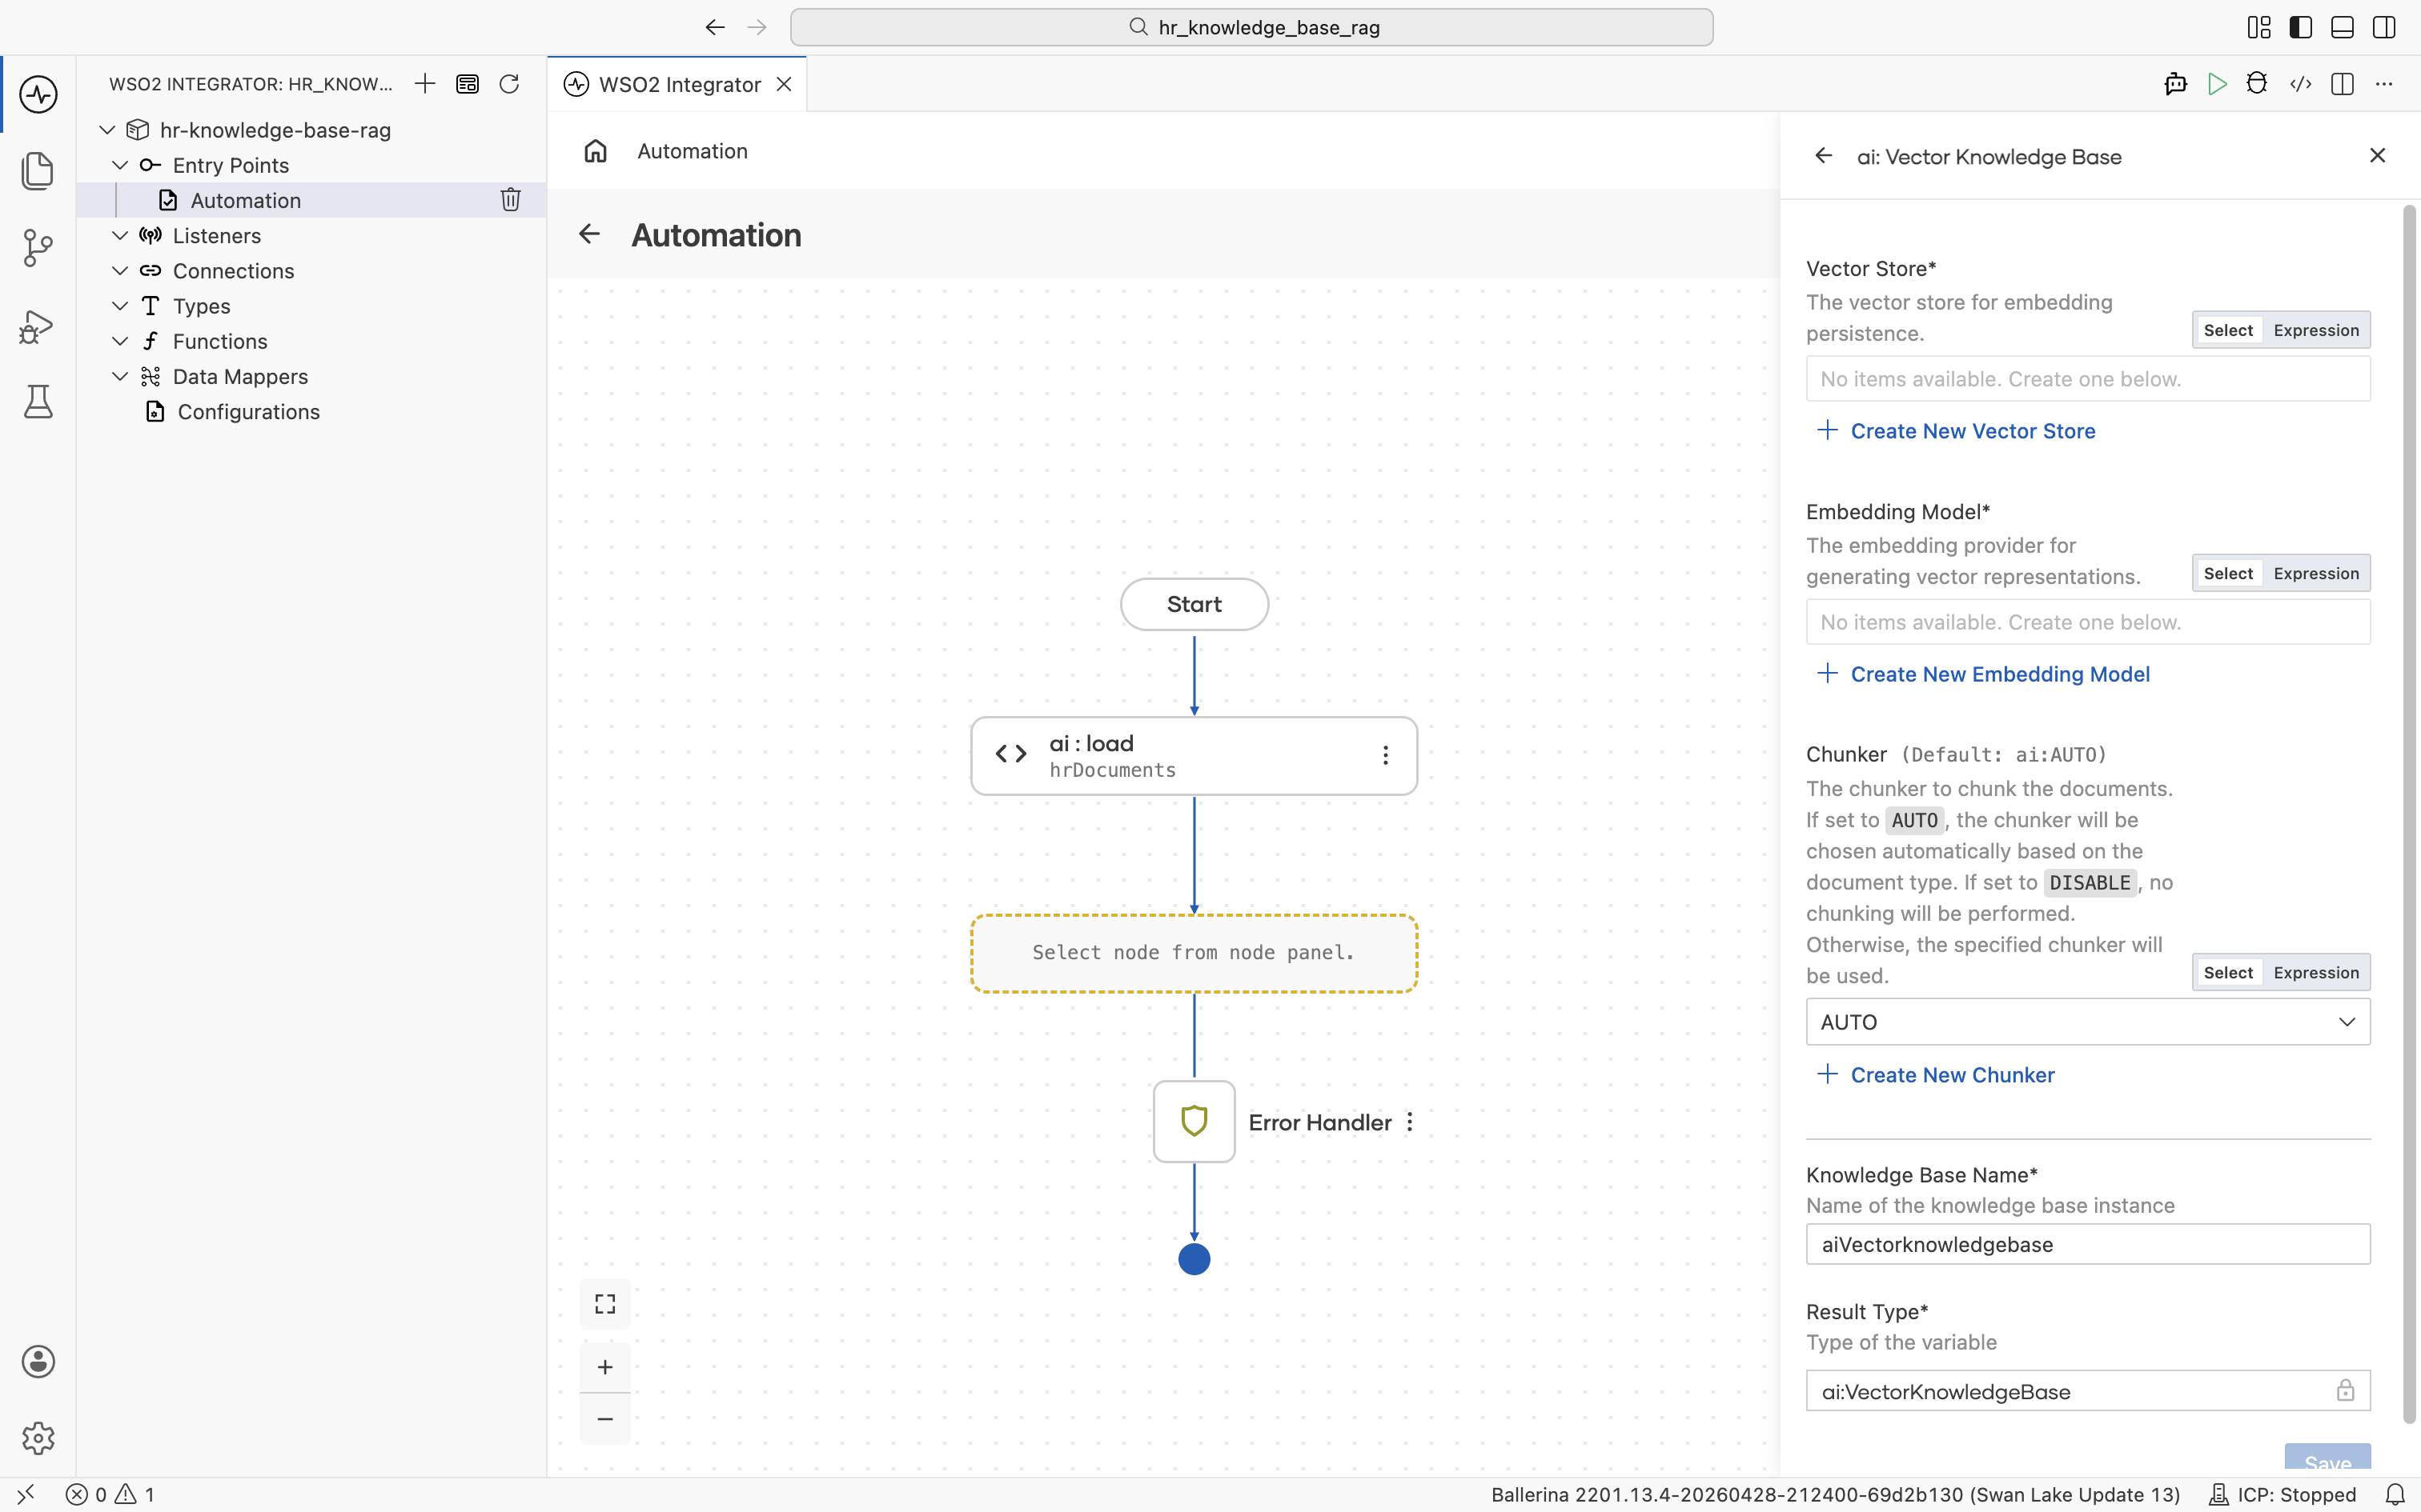Image resolution: width=2421 pixels, height=1512 pixels.
Task: Switch Embedding Model to Expression mode
Action: click(x=2316, y=573)
